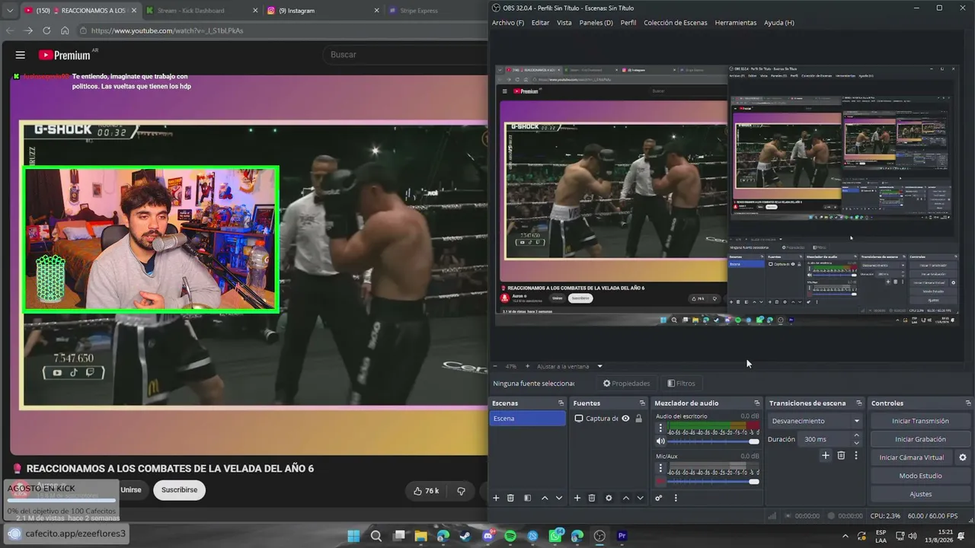The image size is (975, 548).
Task: Move scene down with arrow in Escenas
Action: 559,498
